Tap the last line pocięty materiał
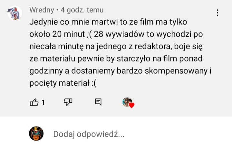 [63, 83]
